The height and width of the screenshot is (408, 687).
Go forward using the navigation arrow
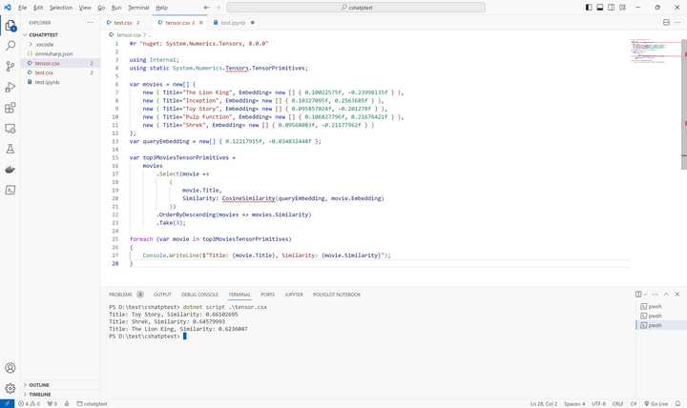click(219, 8)
